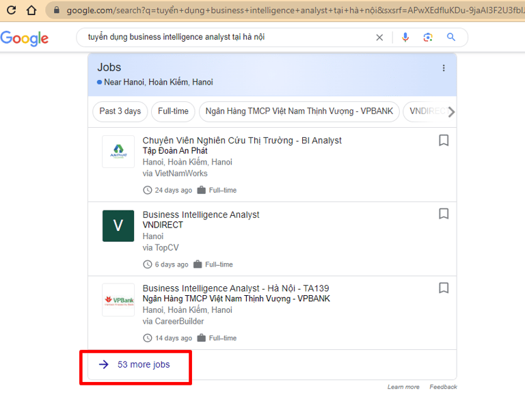Open An Phát company logo thumbnail
Viewport: 525px width, 399px height.
pyautogui.click(x=118, y=151)
